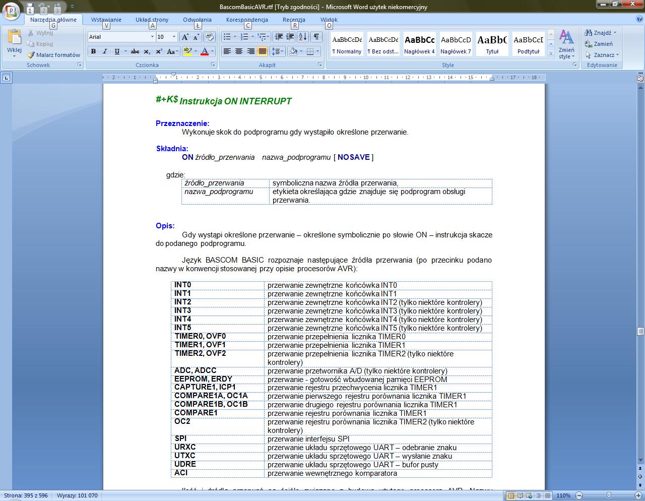Click the Znajdź find button
The height and width of the screenshot is (501, 645).
601,33
